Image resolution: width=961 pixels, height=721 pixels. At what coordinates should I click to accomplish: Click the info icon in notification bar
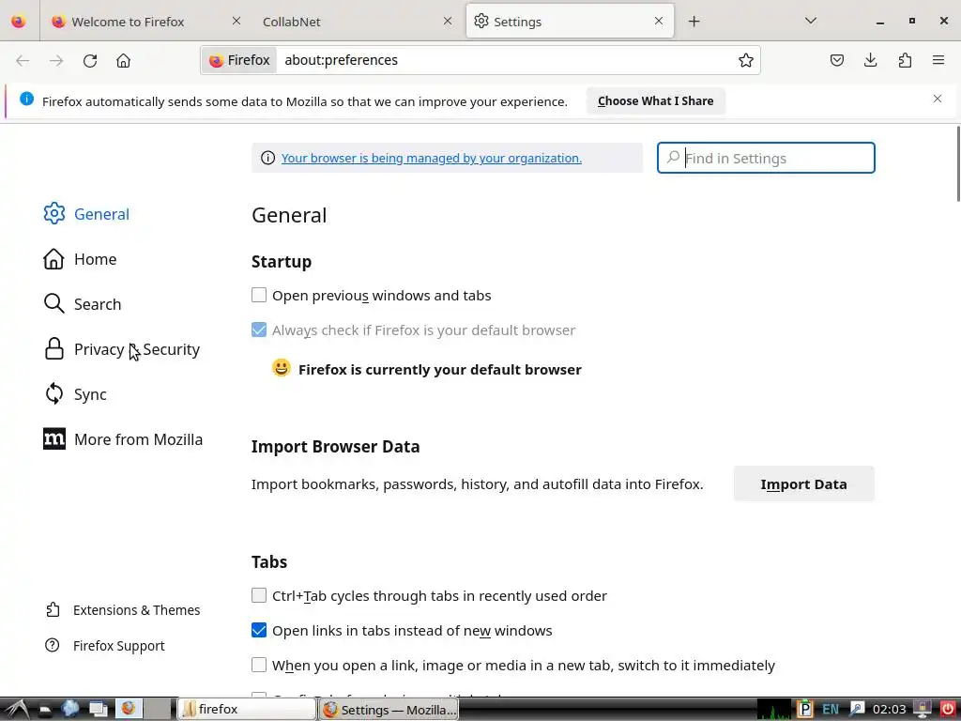pos(27,99)
